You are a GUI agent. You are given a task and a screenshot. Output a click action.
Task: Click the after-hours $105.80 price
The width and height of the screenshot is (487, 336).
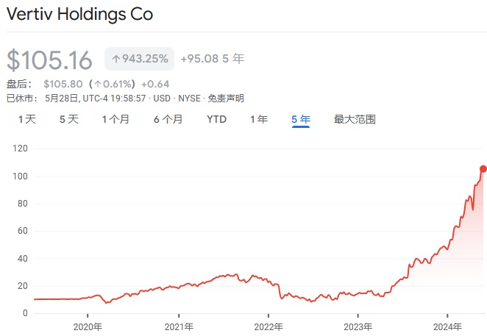click(x=63, y=84)
